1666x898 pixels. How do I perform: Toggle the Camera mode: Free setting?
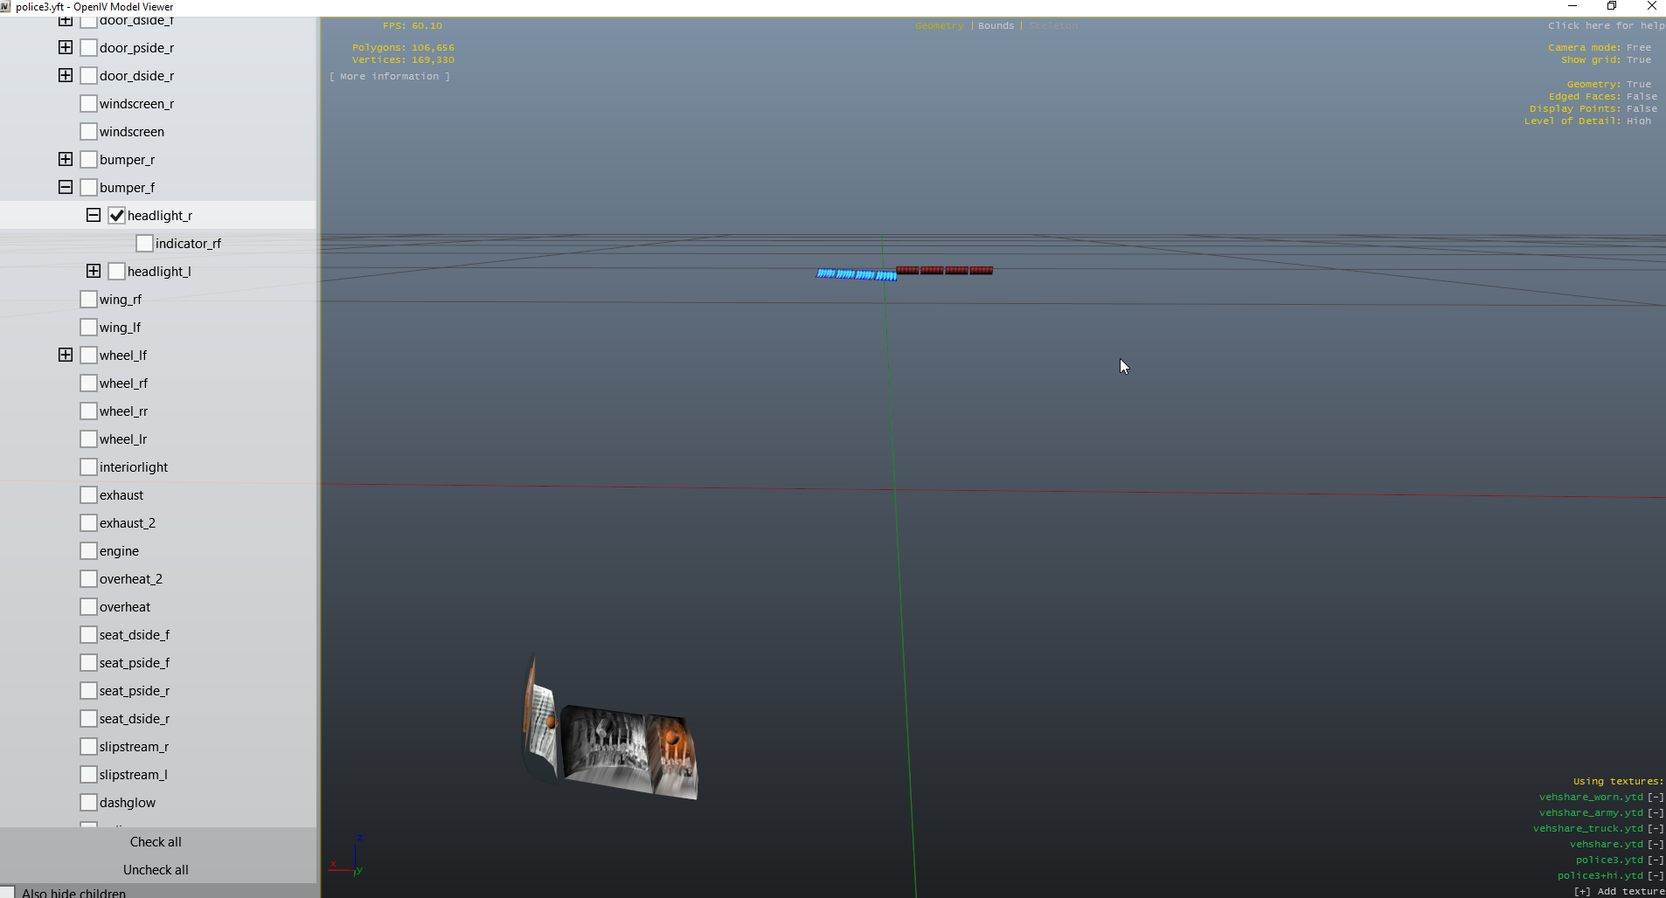click(x=1600, y=48)
